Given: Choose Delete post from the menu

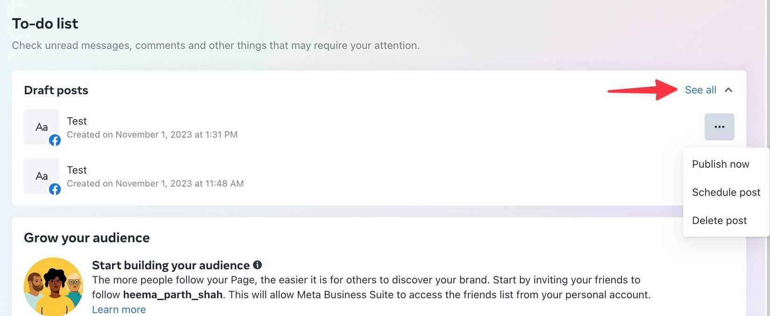Looking at the screenshot, I should [719, 220].
